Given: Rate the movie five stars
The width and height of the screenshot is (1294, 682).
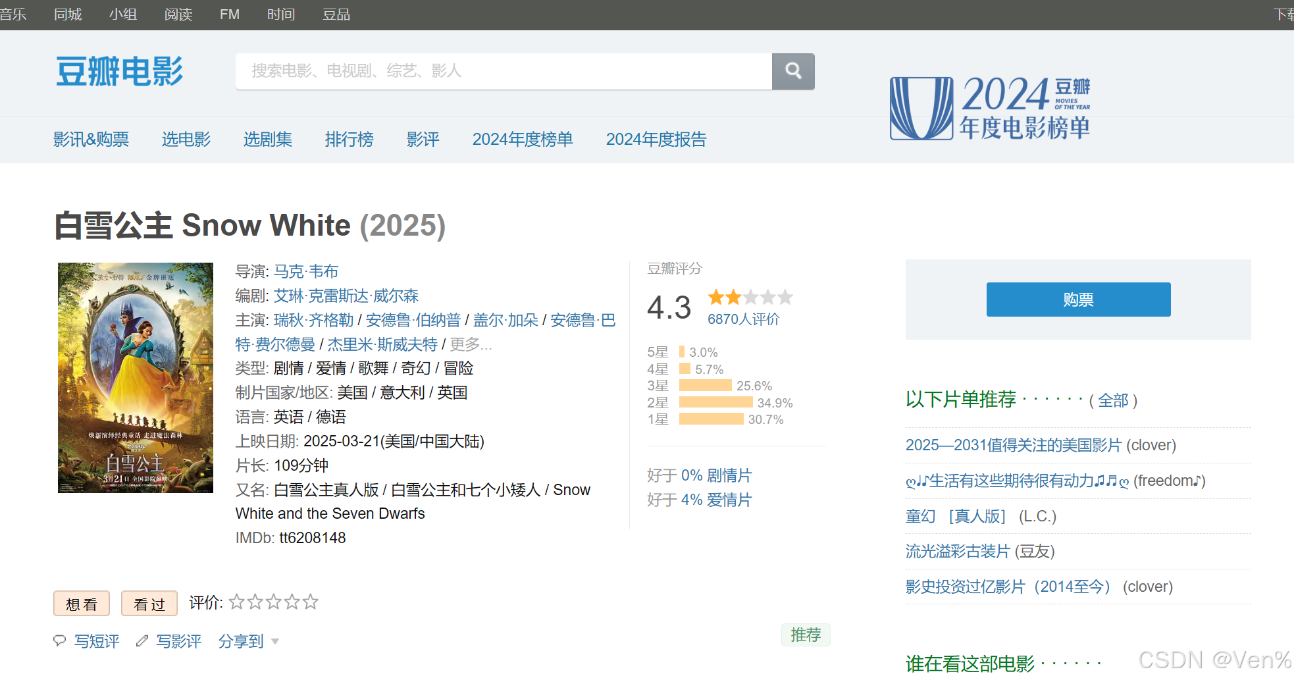Looking at the screenshot, I should pyautogui.click(x=311, y=602).
